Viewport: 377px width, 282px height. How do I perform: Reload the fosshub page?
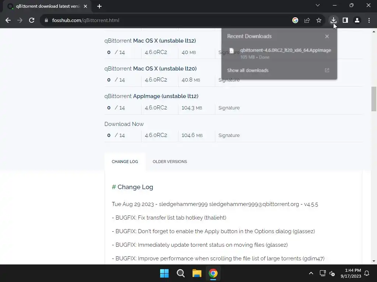tap(32, 21)
